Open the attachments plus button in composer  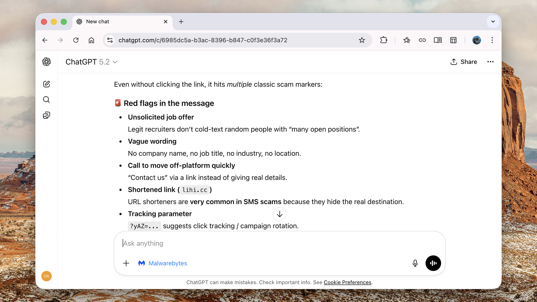126,263
